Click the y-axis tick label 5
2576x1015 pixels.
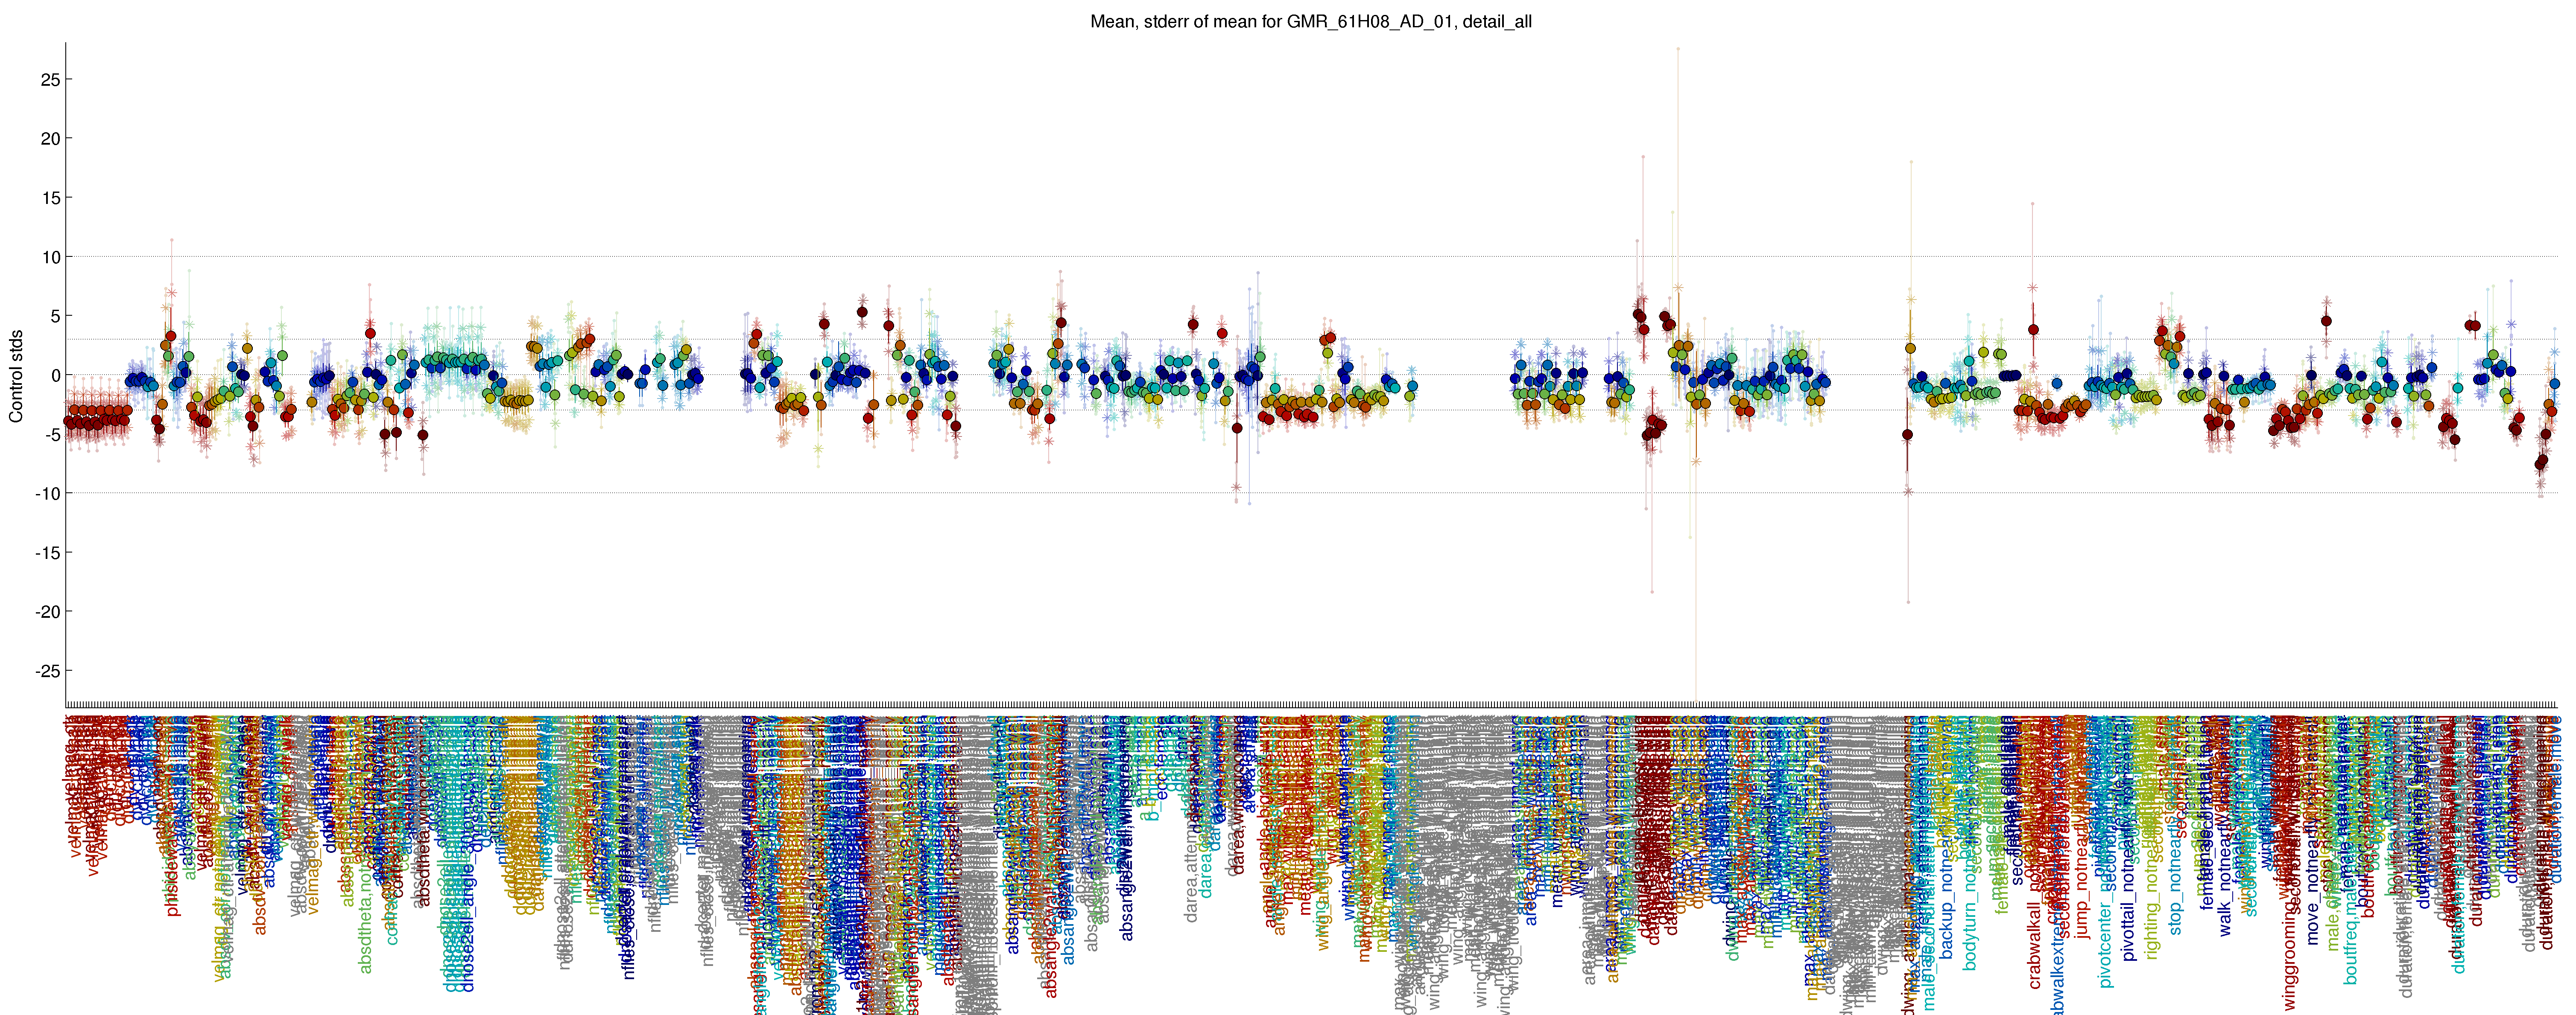pos(55,316)
